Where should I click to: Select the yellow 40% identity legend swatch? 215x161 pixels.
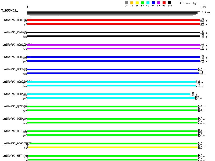137,3
